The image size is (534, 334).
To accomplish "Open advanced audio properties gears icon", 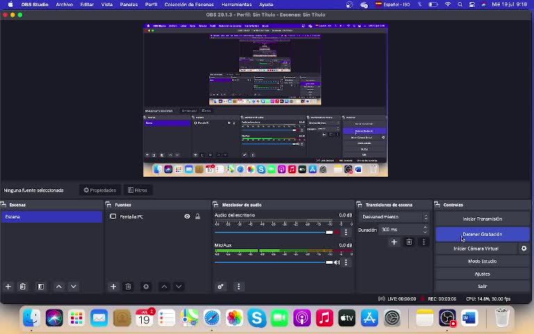I will (x=220, y=287).
